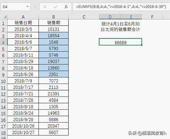The height and width of the screenshot is (139, 170).
Task: Click the 销售额 header cell
Action: (x=53, y=22)
